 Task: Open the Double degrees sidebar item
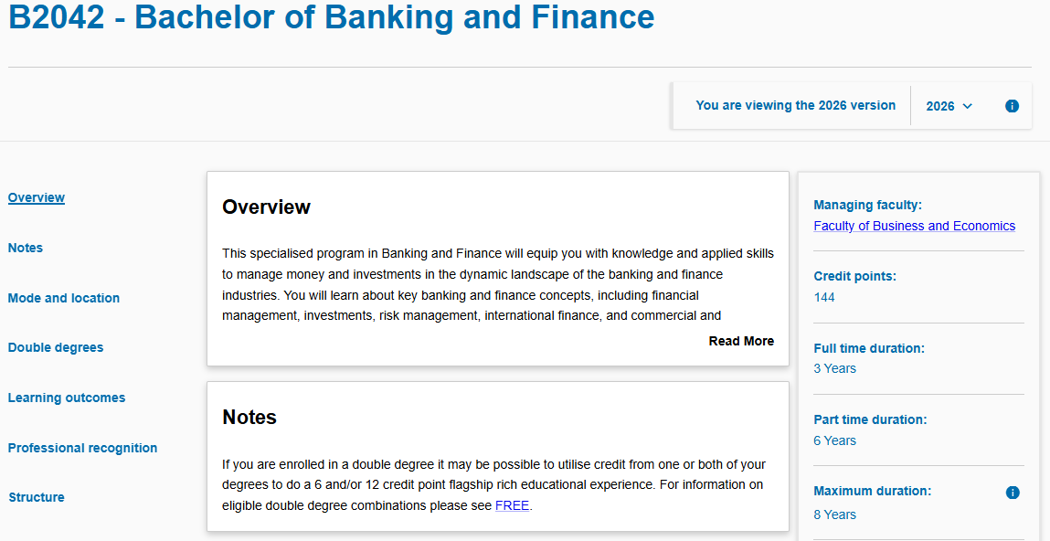point(56,347)
